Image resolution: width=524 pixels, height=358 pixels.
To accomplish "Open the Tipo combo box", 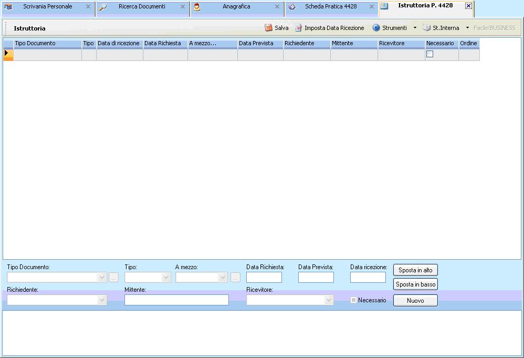I will 166,278.
